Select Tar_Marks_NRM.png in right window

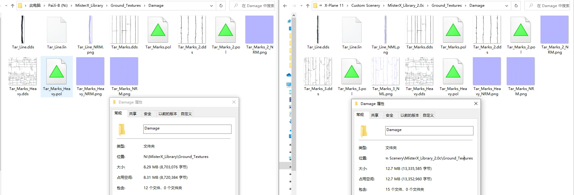[521, 77]
